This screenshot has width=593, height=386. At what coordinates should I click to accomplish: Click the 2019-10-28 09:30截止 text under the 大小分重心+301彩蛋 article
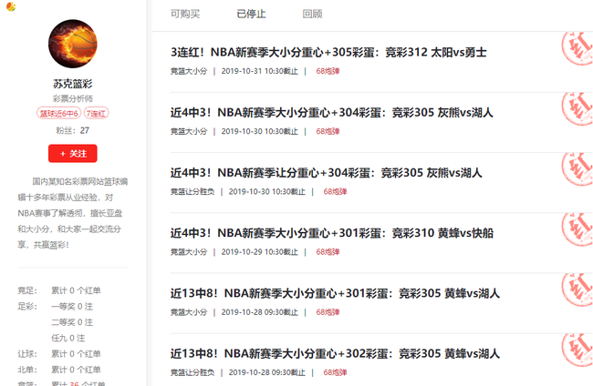click(x=259, y=312)
